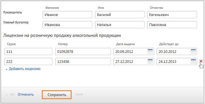Edit Руководитель surname field Иванов
Viewport: 205px width, 104px height.
(67, 15)
